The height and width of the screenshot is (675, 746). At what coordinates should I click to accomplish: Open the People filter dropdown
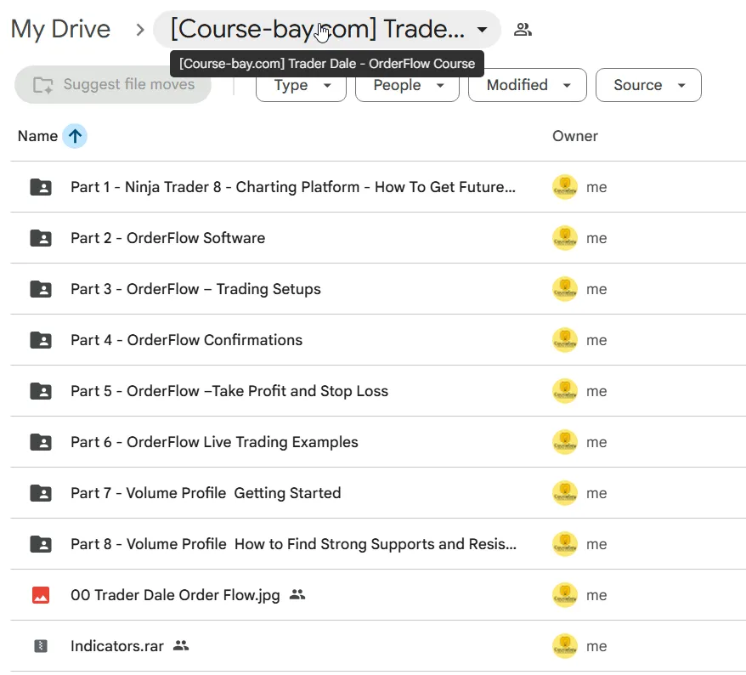(x=407, y=85)
